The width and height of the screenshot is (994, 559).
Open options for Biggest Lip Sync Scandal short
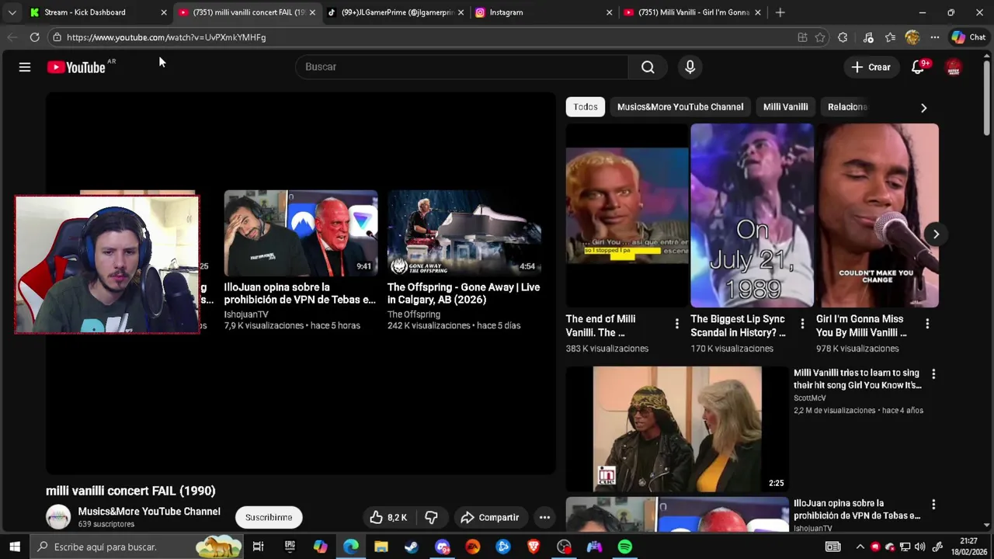(802, 324)
